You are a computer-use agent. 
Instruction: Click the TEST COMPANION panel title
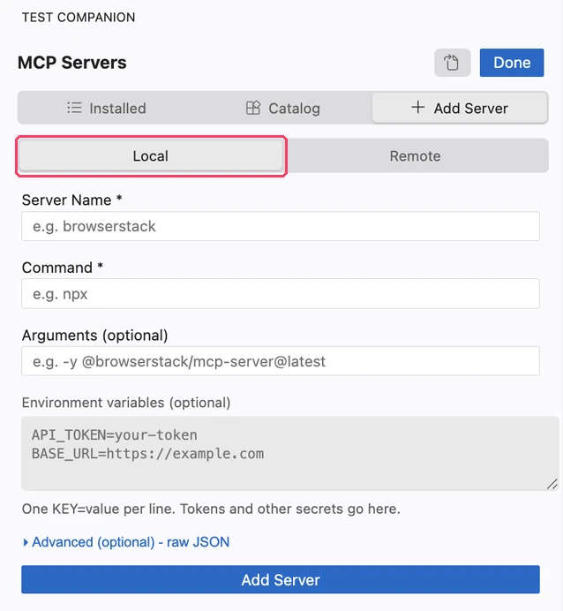pos(79,17)
